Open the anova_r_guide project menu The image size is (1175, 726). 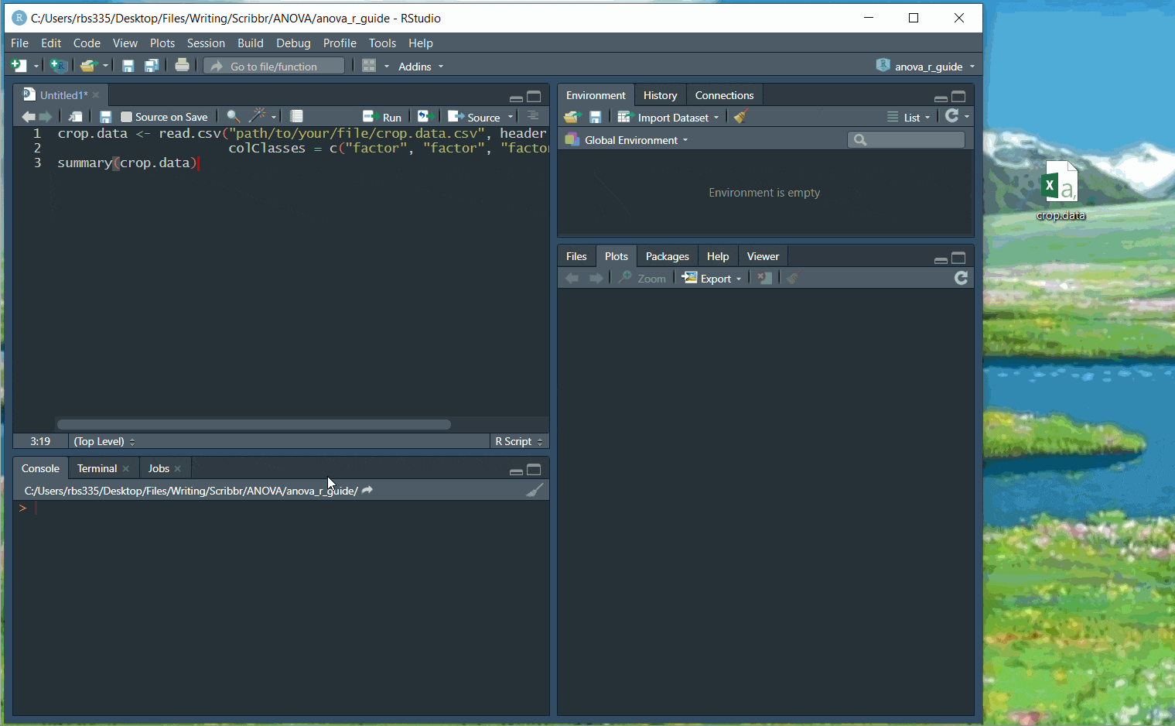click(927, 67)
